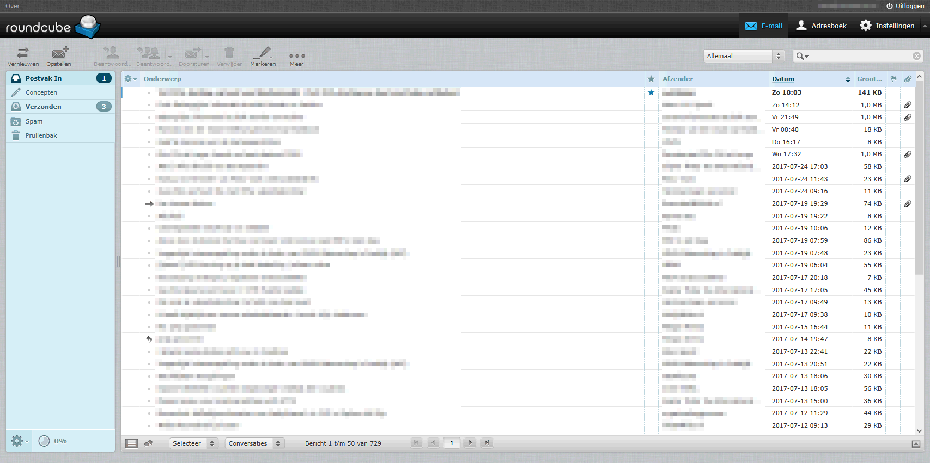The image size is (930, 463).
Task: Toggle star flag on first message
Action: pyautogui.click(x=651, y=92)
